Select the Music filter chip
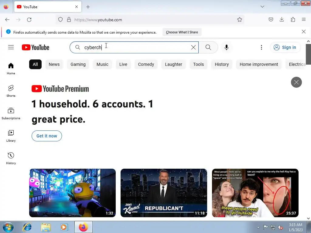 coord(102,64)
